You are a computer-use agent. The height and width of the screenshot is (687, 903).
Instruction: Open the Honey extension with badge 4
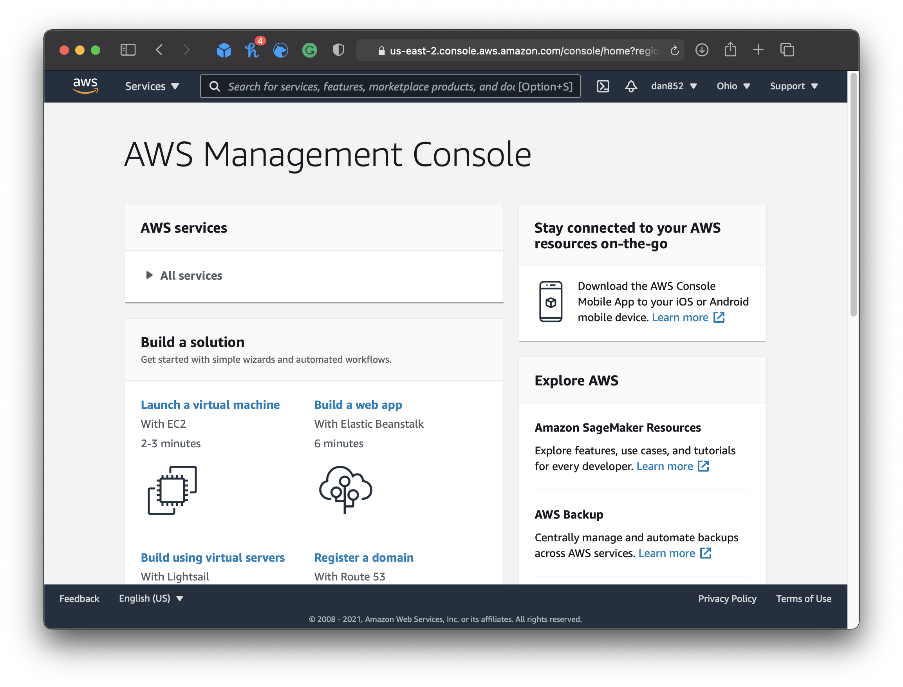(x=253, y=50)
